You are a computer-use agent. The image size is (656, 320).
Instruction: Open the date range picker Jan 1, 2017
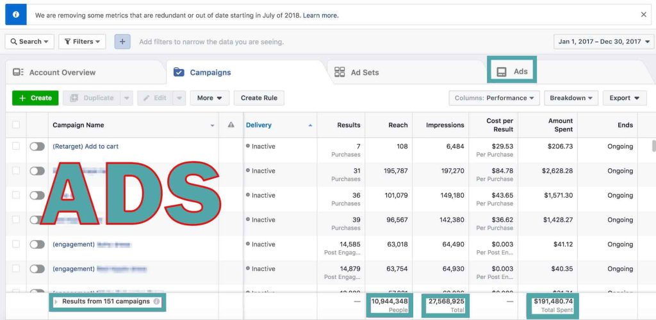pyautogui.click(x=603, y=42)
